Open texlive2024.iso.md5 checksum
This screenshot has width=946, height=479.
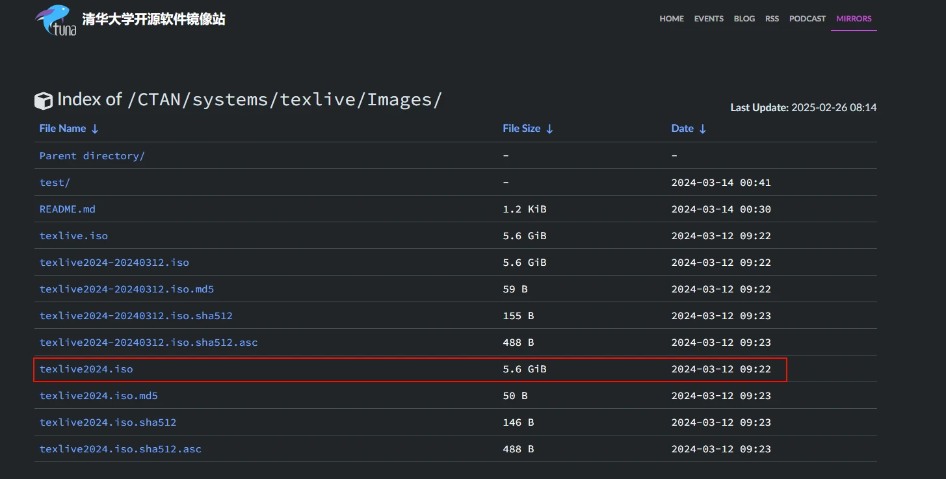[x=98, y=396]
